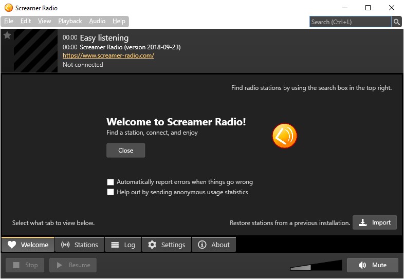The height and width of the screenshot is (279, 404).
Task: Open the Playback menu
Action: [x=70, y=21]
